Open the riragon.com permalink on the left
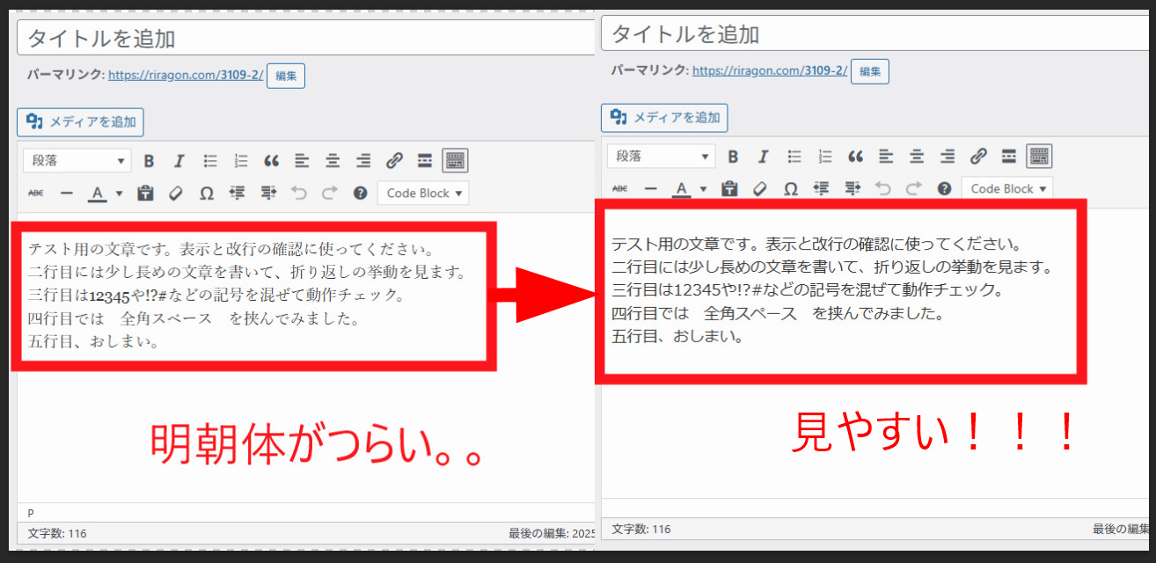 186,76
